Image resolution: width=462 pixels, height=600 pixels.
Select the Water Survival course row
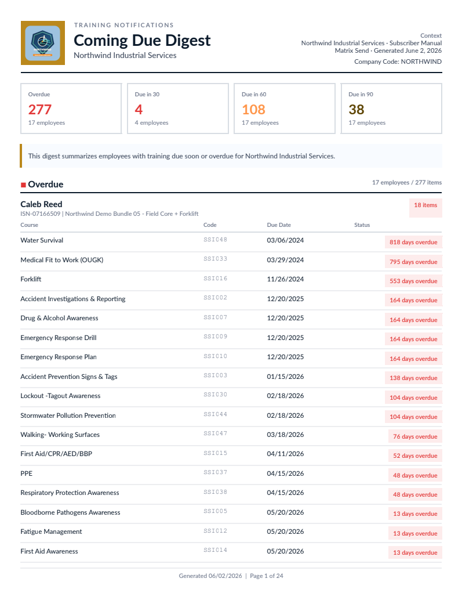[231, 242]
